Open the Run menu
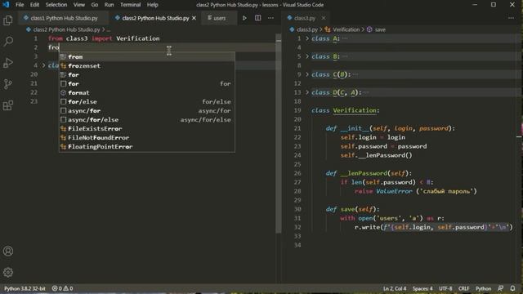Viewport: 523px width, 294px height. coord(109,5)
